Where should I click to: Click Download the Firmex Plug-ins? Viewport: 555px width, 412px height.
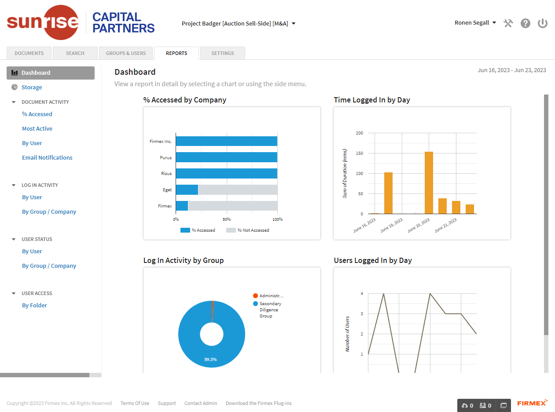tap(258, 403)
